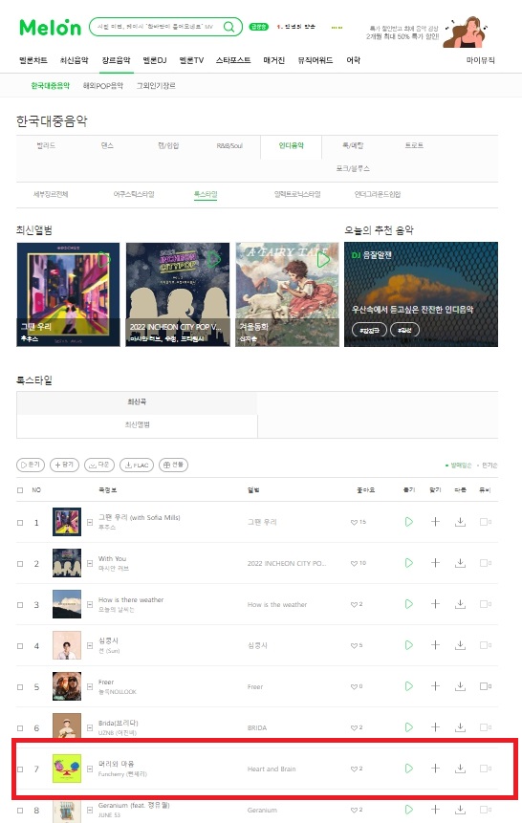The image size is (522, 823).
Task: Select checkbox for song number 7
Action: [20, 769]
